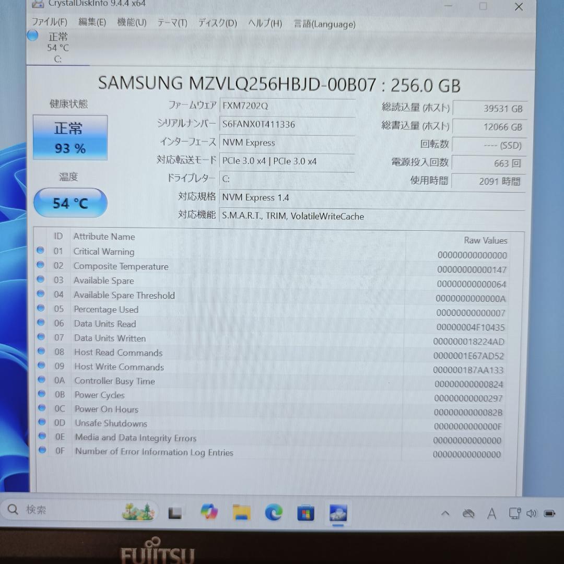Click the blue status dot for Critical Warning
564x564 pixels.
click(x=40, y=250)
